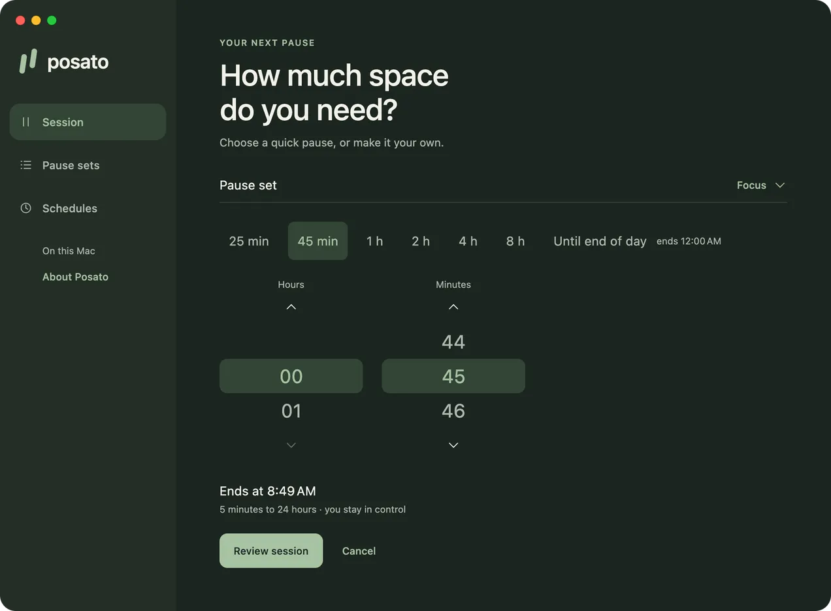
Task: Click the Hours down arrow
Action: [x=291, y=445]
